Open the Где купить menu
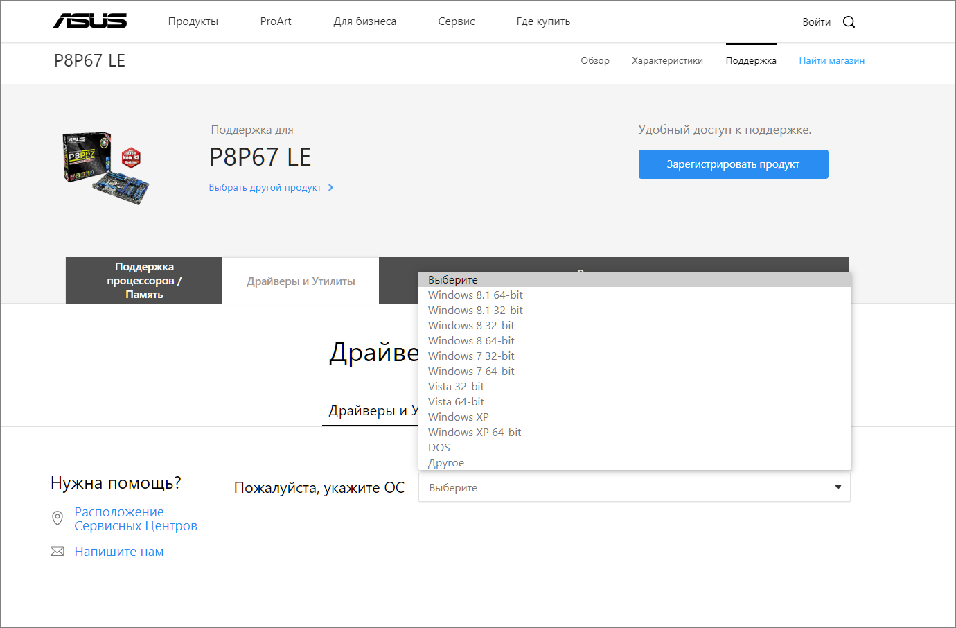956x628 pixels. (x=543, y=21)
